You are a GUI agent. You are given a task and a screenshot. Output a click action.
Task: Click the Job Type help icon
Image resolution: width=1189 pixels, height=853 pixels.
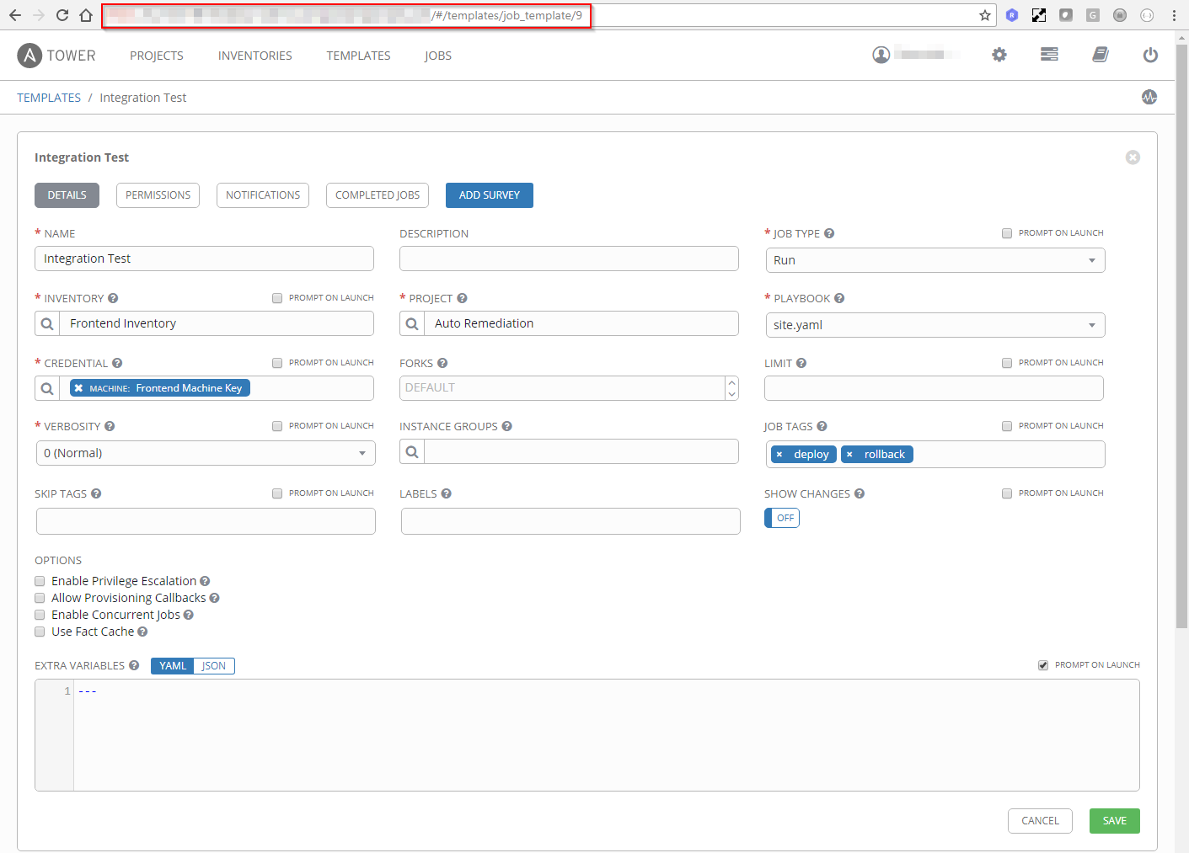click(829, 233)
